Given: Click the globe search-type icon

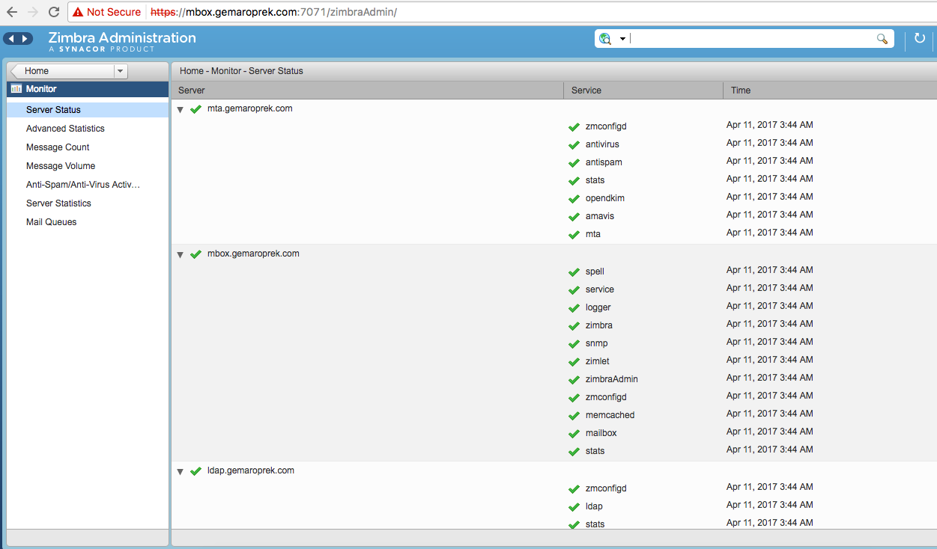Looking at the screenshot, I should click(x=605, y=39).
